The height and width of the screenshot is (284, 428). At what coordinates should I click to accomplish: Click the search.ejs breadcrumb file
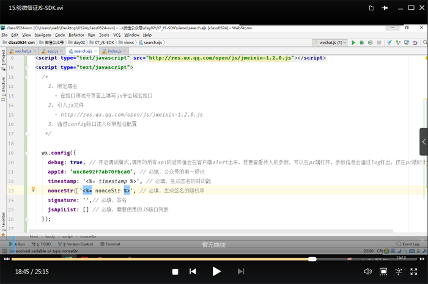(150, 43)
